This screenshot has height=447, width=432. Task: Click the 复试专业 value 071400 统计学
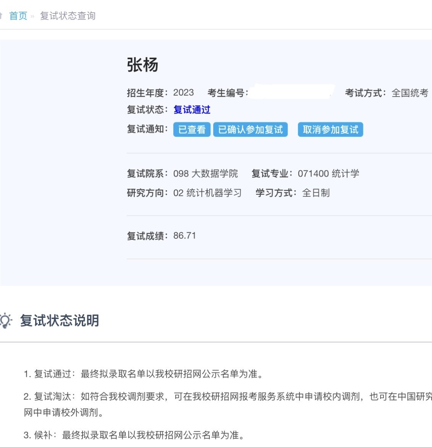pyautogui.click(x=328, y=174)
